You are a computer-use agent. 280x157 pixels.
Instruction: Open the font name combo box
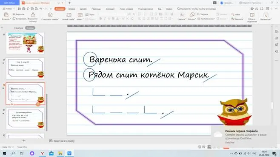(107, 14)
